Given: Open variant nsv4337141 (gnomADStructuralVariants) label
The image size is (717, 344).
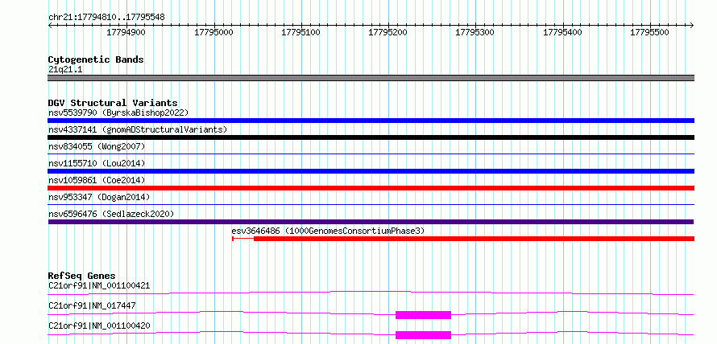Looking at the screenshot, I should pos(138,129).
